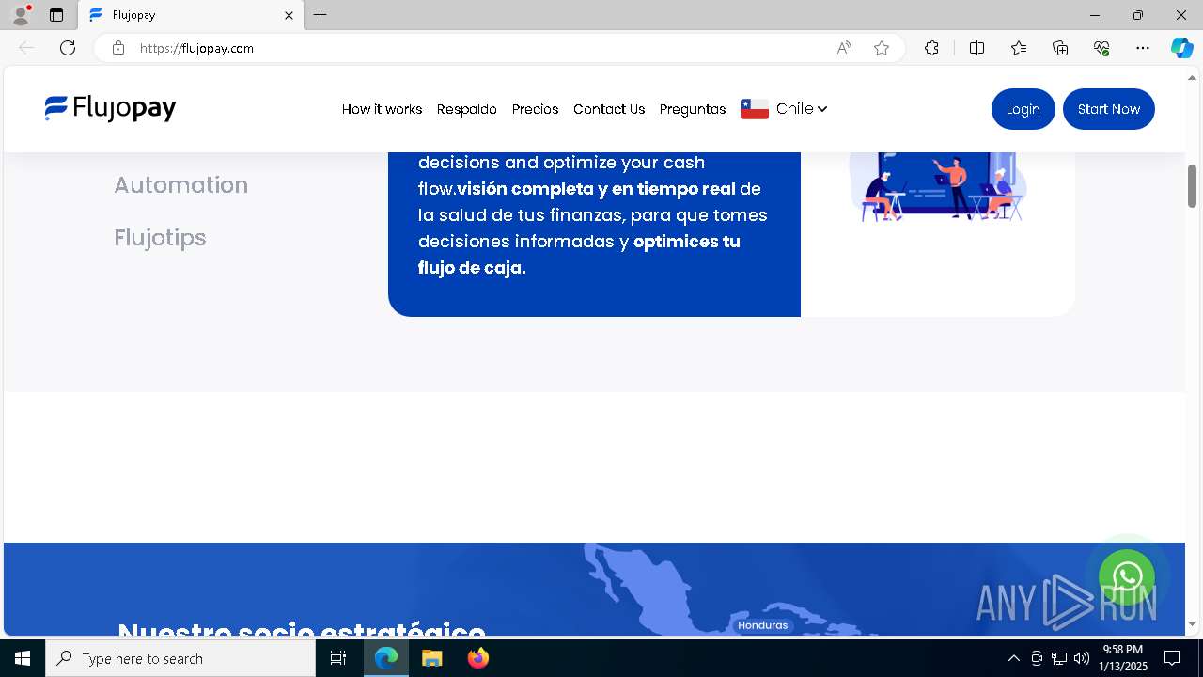The image size is (1203, 677).
Task: Open How it works menu item
Action: pyautogui.click(x=382, y=109)
